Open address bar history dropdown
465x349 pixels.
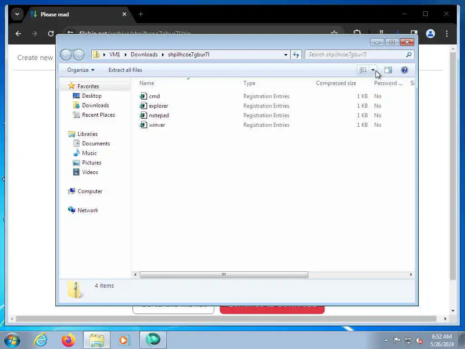click(286, 55)
